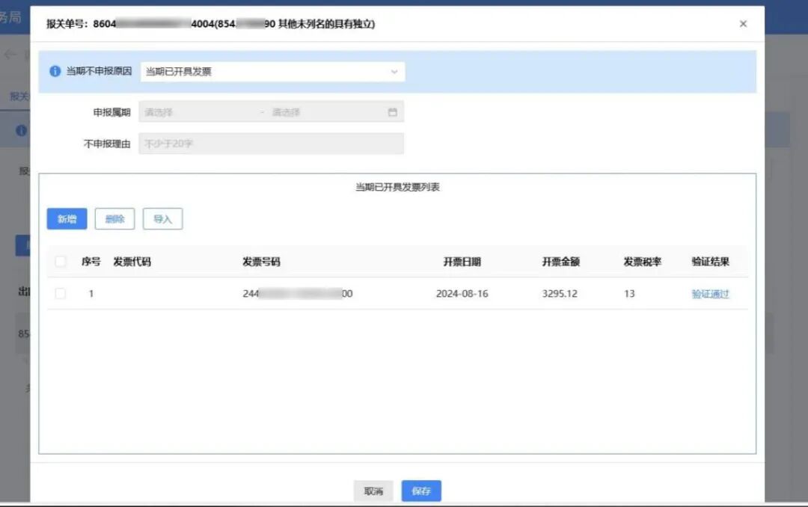
Task: Close the customs declaration dialog
Action: 743,24
